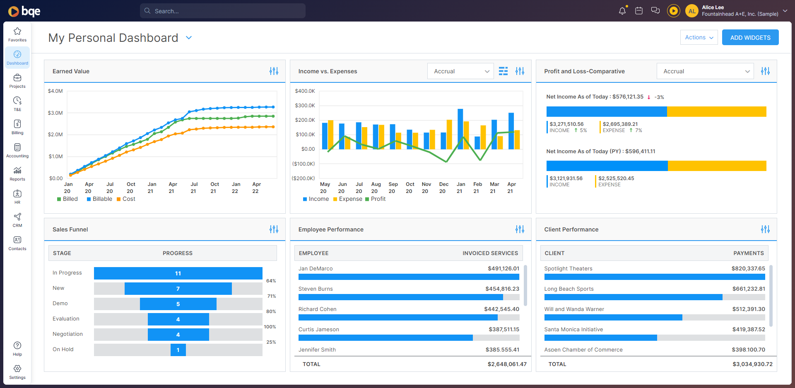Open the Billing module
Screen dimensions: 795x388
(x=17, y=127)
